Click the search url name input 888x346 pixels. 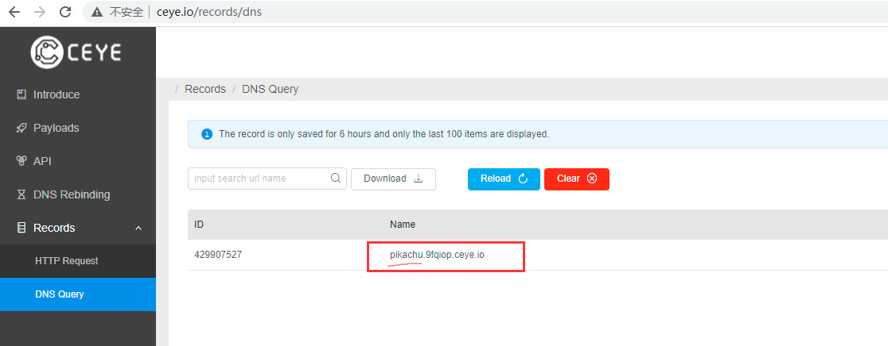(x=260, y=179)
